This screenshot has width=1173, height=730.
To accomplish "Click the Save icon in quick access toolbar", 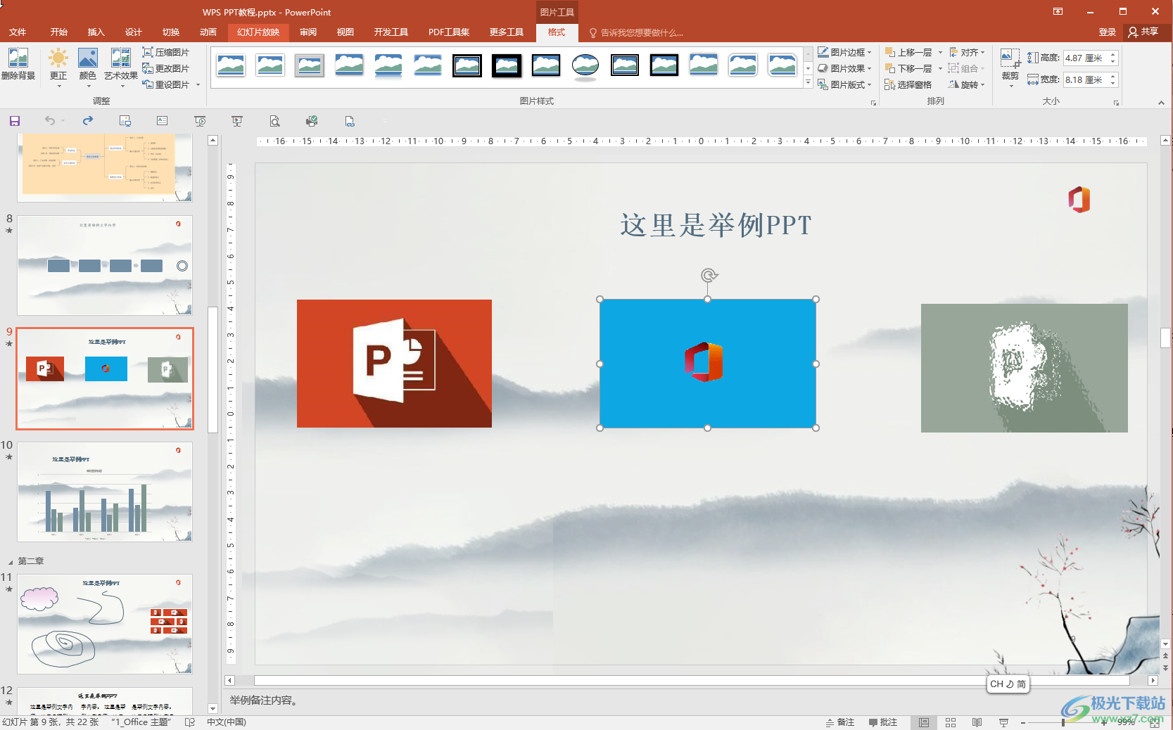I will (15, 121).
